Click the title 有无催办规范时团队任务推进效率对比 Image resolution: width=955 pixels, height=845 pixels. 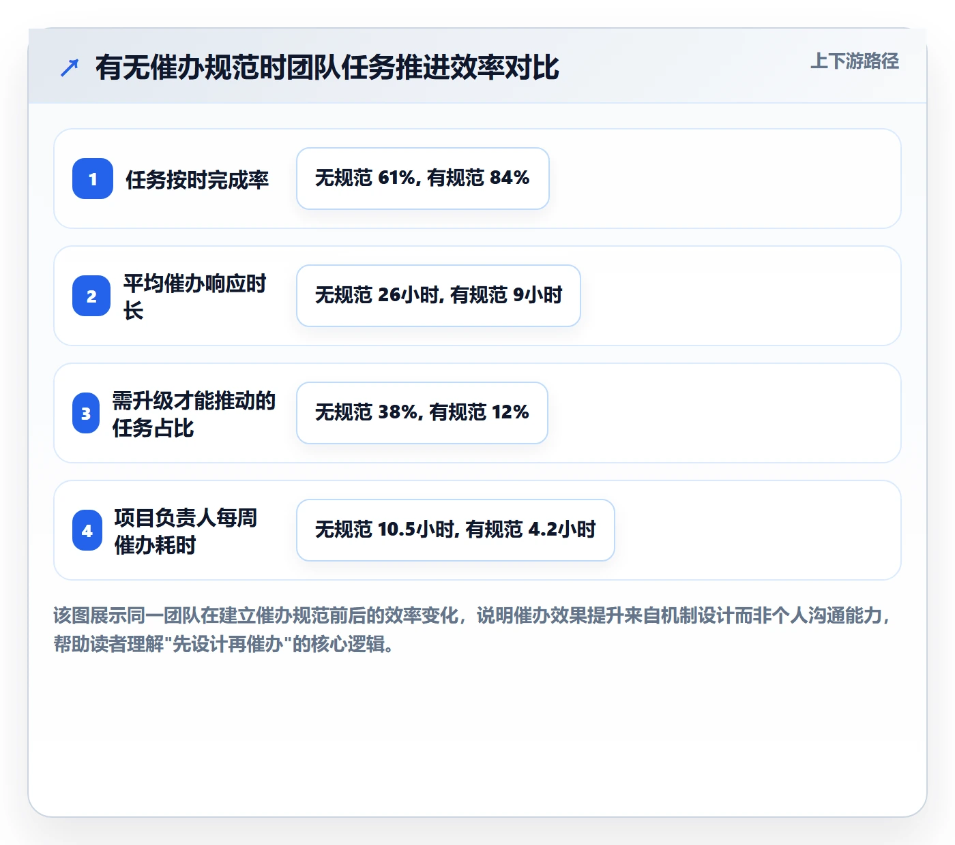click(327, 67)
